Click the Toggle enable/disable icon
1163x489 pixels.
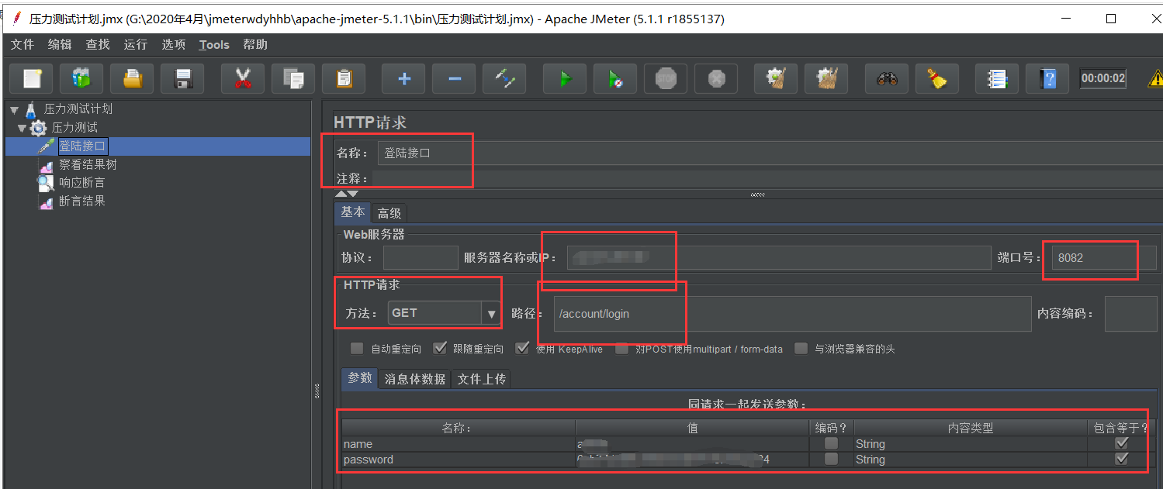point(504,78)
